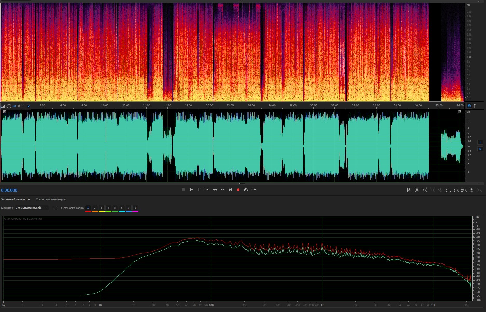
Task: Zoom to selection out-point icon
Action: pyautogui.click(x=456, y=190)
